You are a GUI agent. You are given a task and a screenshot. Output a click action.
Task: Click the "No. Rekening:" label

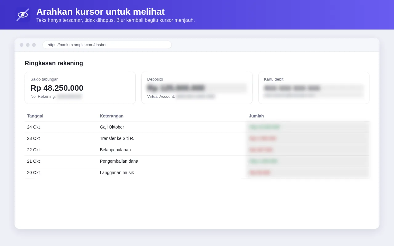click(43, 97)
